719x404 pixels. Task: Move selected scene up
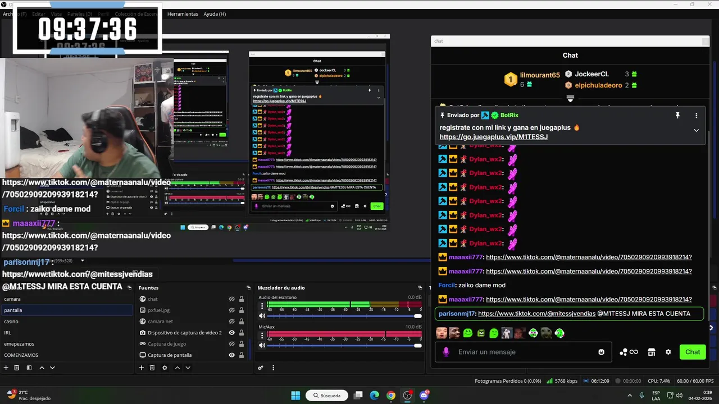42,368
